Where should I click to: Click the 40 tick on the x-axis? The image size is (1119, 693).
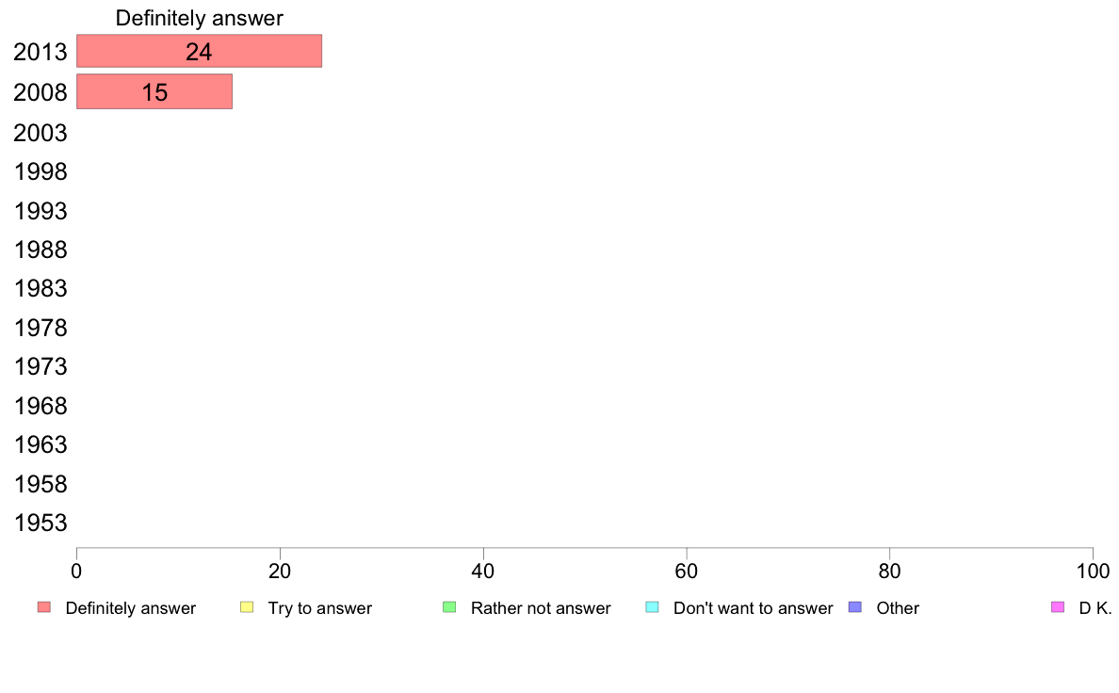[x=483, y=572]
